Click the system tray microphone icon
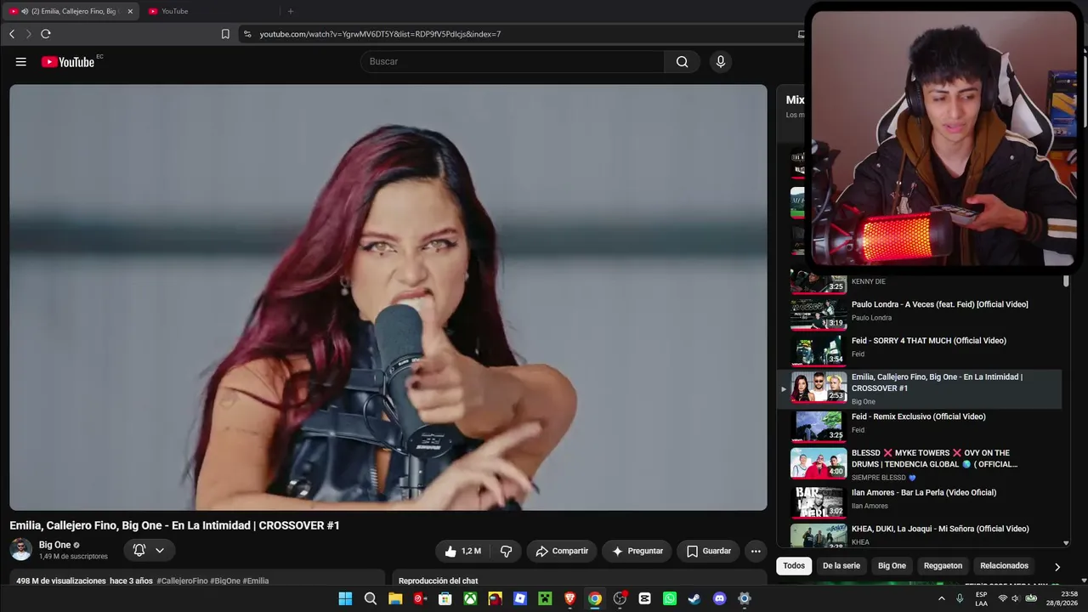The height and width of the screenshot is (612, 1088). (960, 598)
